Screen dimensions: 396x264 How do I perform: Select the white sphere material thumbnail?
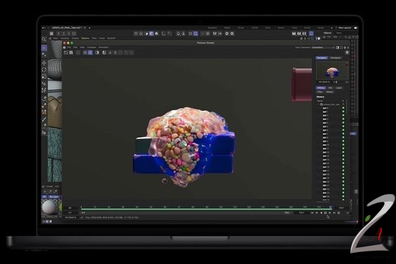(x=49, y=207)
